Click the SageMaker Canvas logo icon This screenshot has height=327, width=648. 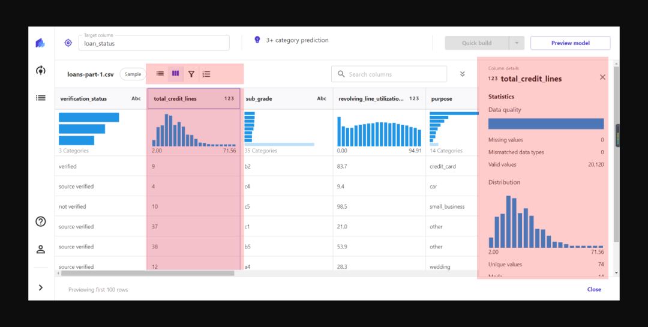[x=40, y=43]
